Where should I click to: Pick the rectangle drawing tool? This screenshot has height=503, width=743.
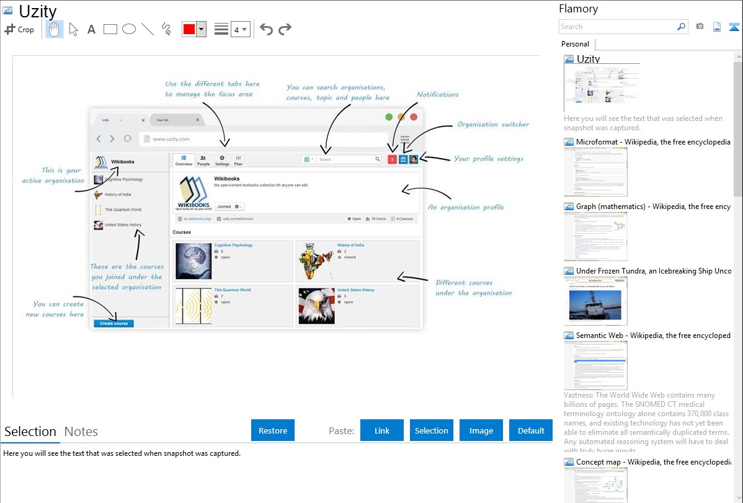(x=110, y=29)
